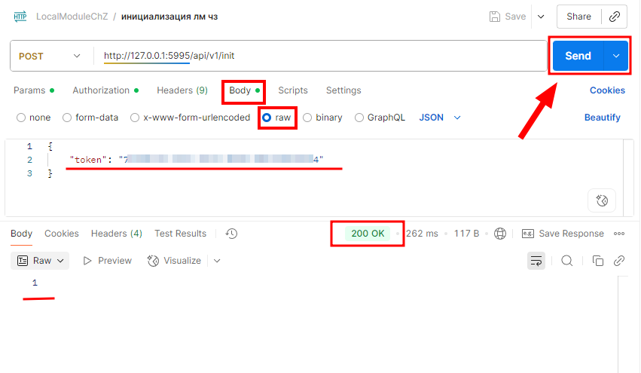Click the search magnifier icon in response
The image size is (641, 373).
567,261
